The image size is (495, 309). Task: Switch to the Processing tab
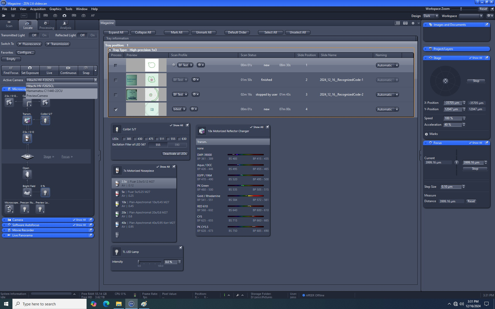coord(47,25)
